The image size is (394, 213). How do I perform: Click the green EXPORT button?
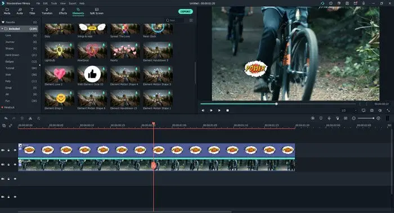[185, 12]
